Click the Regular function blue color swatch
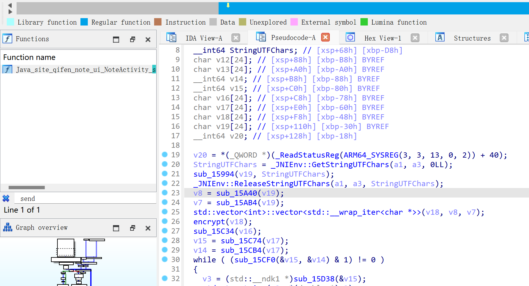This screenshot has width=529, height=286. [x=84, y=22]
